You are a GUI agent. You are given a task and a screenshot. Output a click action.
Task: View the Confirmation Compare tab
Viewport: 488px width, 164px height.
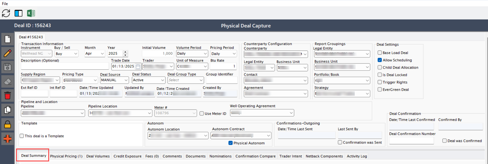(x=255, y=156)
